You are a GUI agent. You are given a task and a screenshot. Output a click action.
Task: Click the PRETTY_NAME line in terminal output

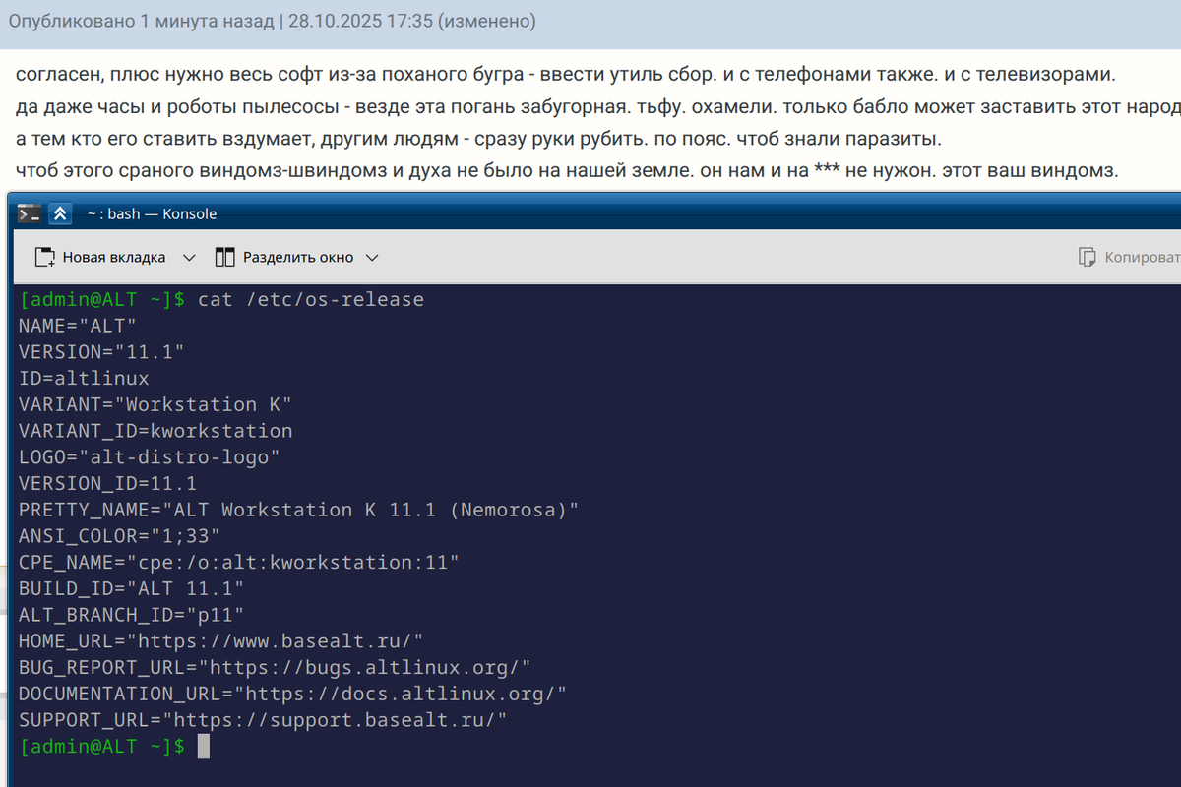point(299,510)
